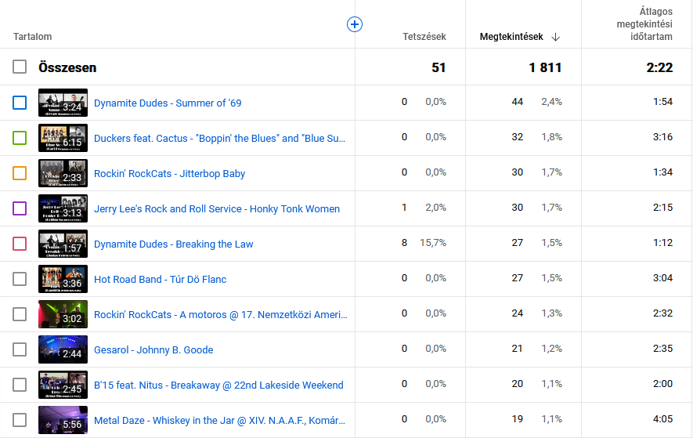Toggle green checkbox for Duckers feat. Cactus

20,138
